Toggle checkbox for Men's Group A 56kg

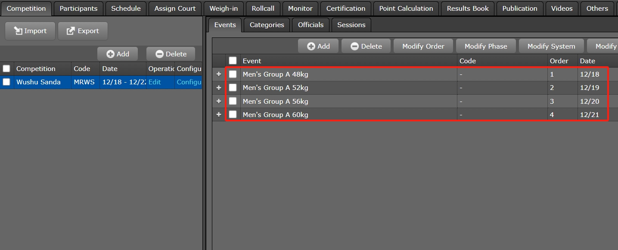[x=233, y=101]
